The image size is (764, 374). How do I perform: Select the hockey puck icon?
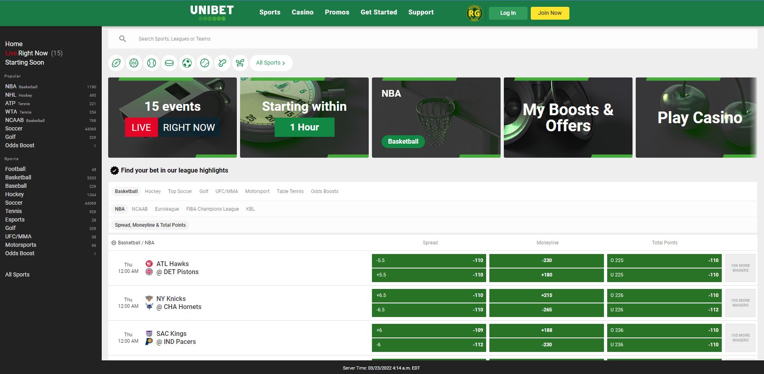169,63
